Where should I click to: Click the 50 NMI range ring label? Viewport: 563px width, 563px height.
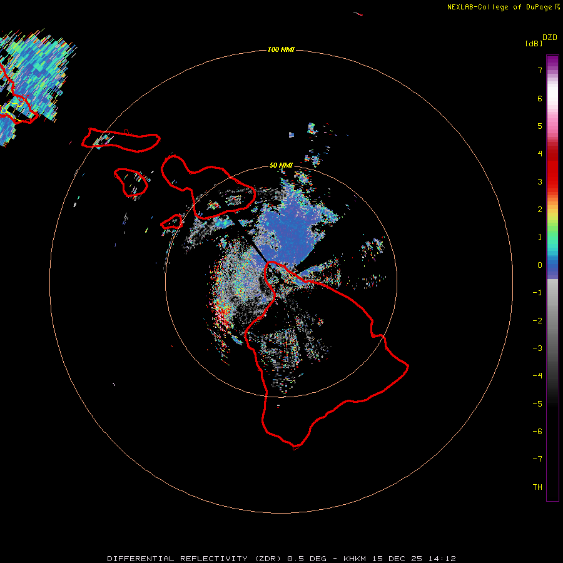(x=281, y=165)
